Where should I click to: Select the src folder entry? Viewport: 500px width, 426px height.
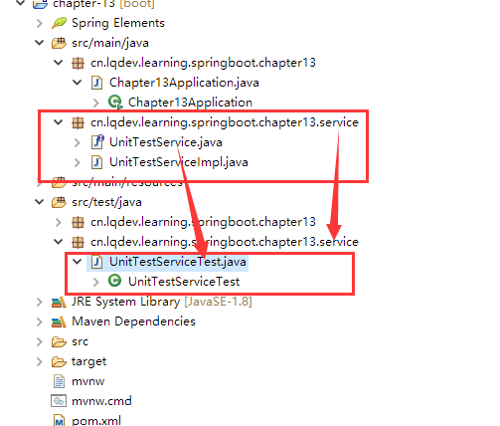click(80, 341)
